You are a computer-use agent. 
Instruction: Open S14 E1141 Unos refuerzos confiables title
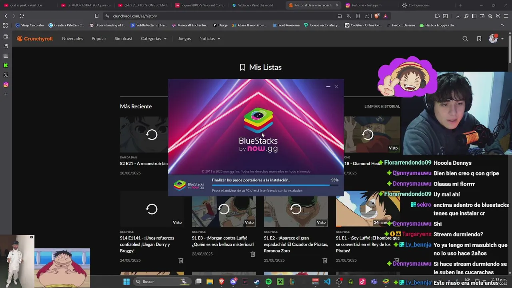click(147, 244)
